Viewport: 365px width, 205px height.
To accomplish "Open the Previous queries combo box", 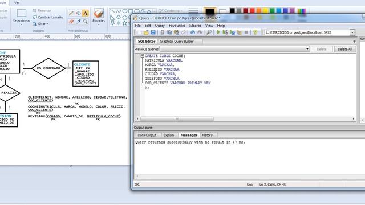I will click(x=234, y=49).
